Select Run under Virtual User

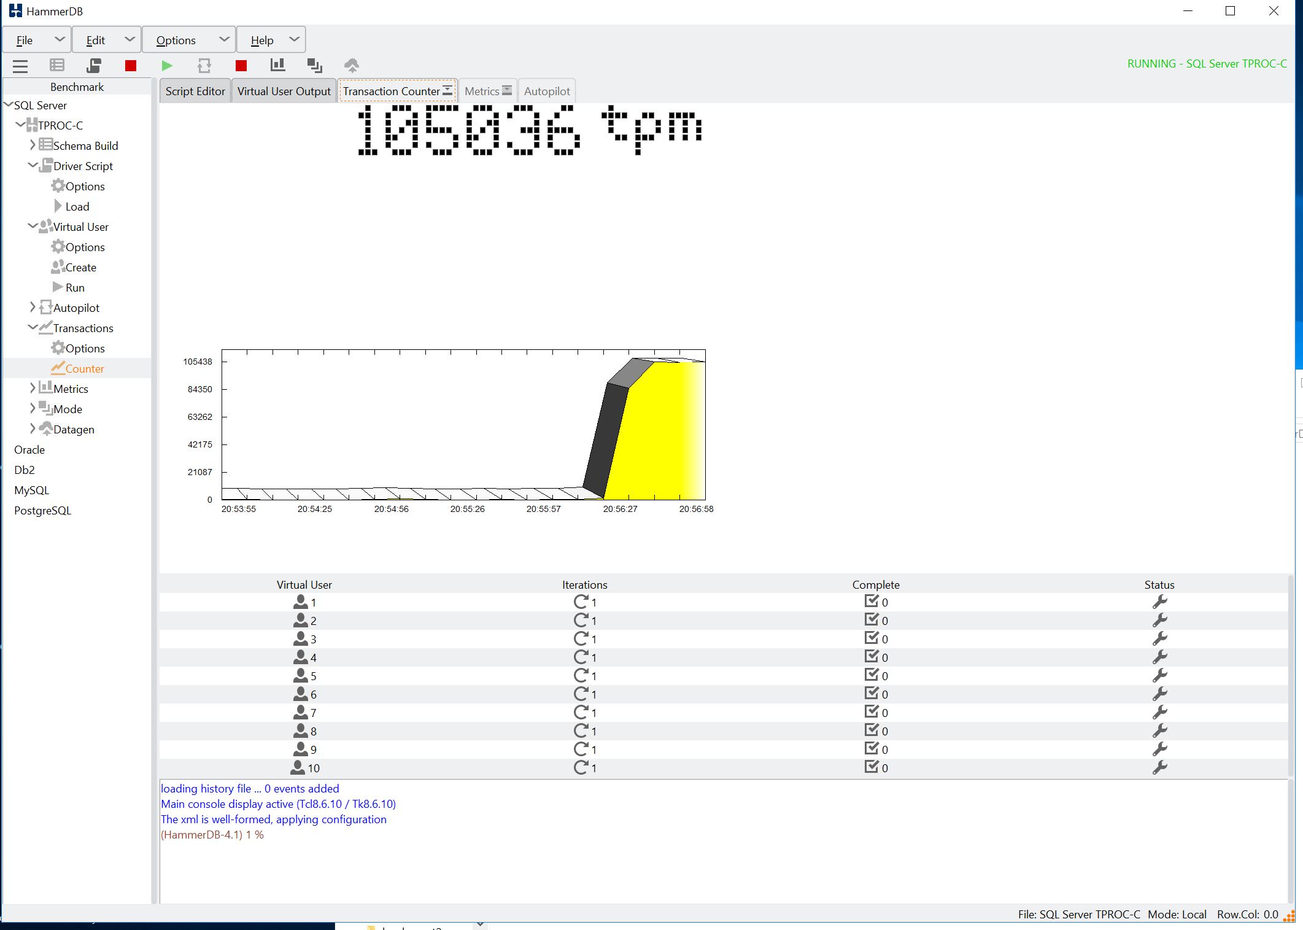[75, 287]
